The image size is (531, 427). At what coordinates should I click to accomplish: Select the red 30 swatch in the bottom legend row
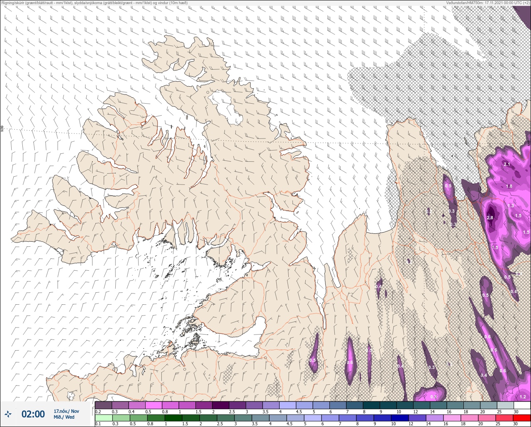pyautogui.click(x=521, y=417)
